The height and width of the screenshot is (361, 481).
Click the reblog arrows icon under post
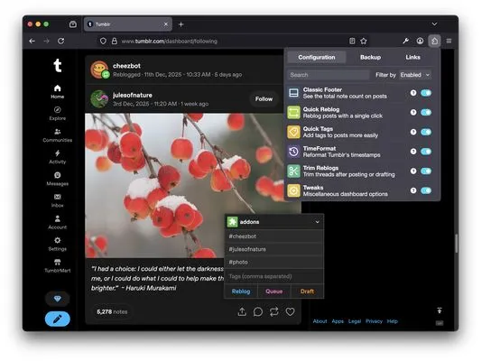(x=274, y=311)
